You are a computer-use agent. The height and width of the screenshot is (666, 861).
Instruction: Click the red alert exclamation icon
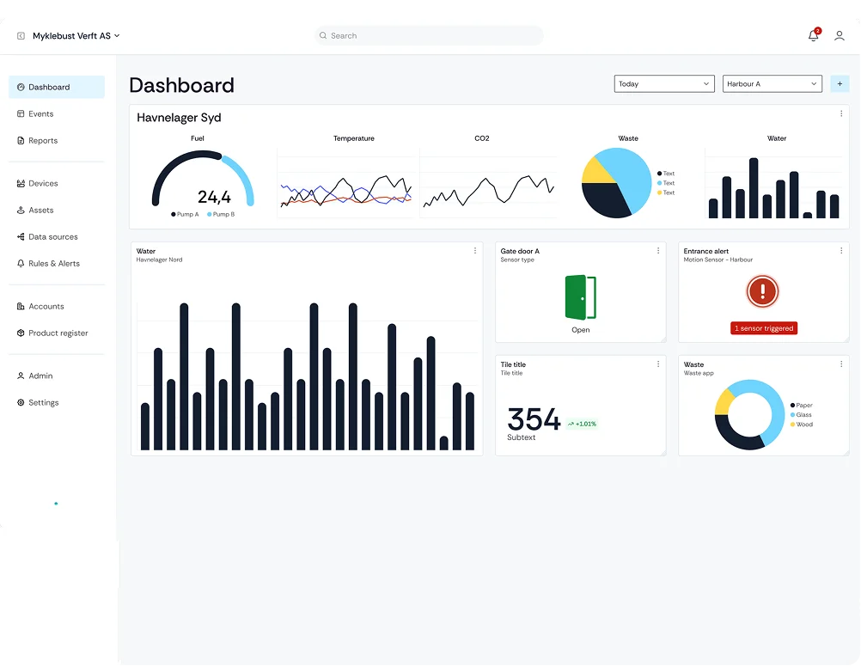coord(762,292)
